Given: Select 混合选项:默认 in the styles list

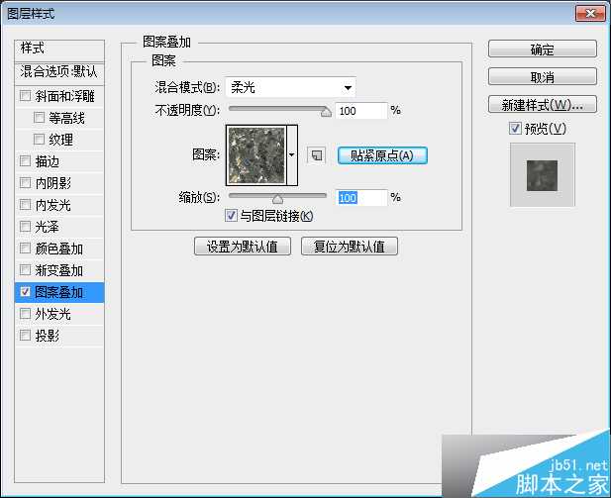Looking at the screenshot, I should tap(59, 72).
